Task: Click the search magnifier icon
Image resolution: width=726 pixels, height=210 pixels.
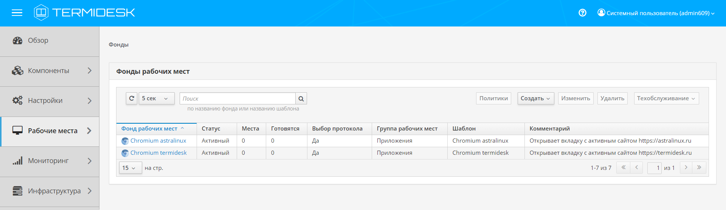Action: tap(301, 98)
